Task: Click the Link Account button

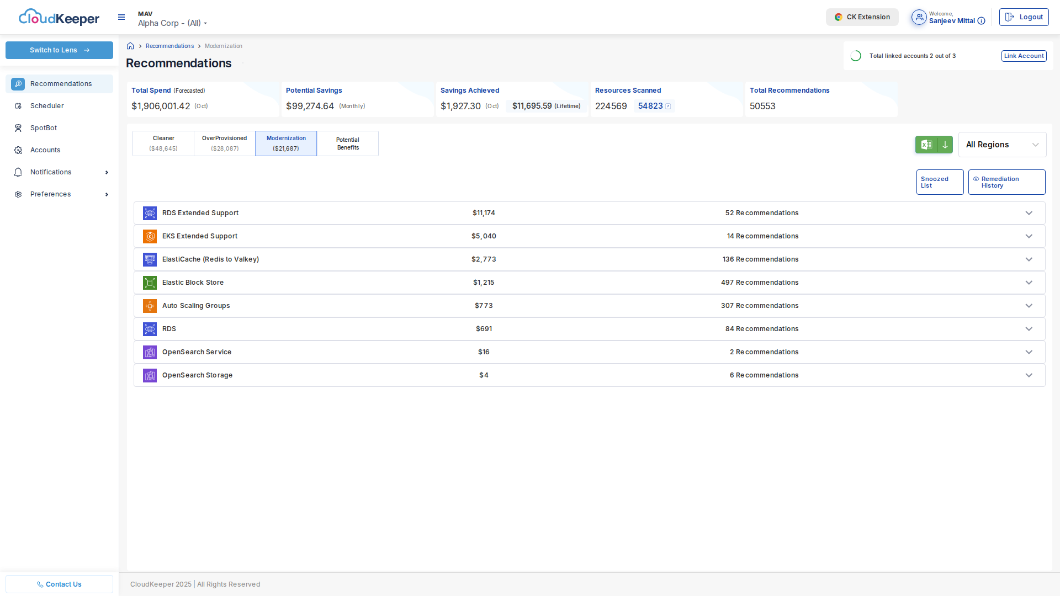Action: (x=1024, y=56)
